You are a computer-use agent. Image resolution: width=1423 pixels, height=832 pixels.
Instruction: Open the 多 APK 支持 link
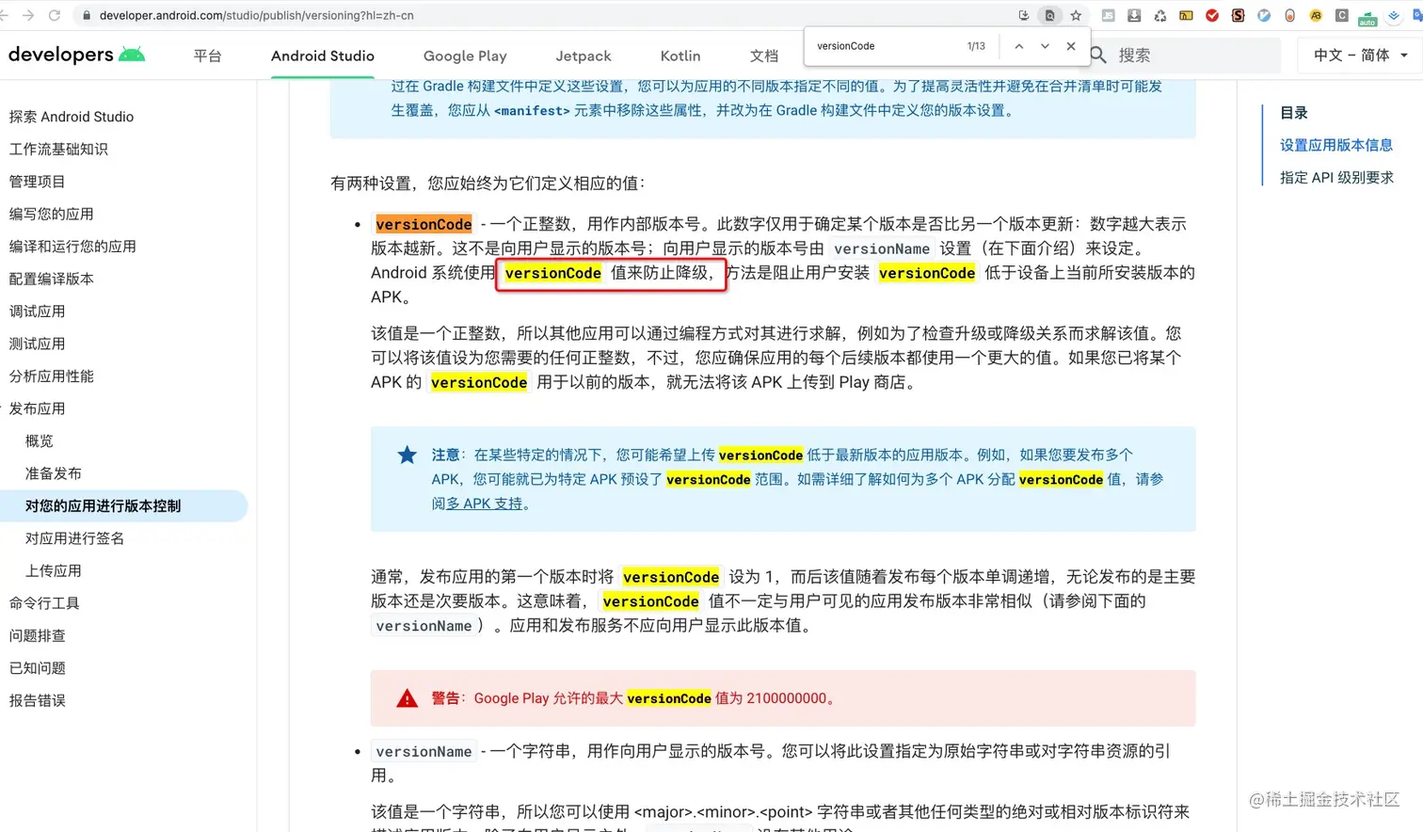point(484,504)
